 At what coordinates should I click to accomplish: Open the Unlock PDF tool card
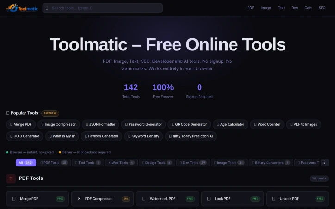(298, 199)
